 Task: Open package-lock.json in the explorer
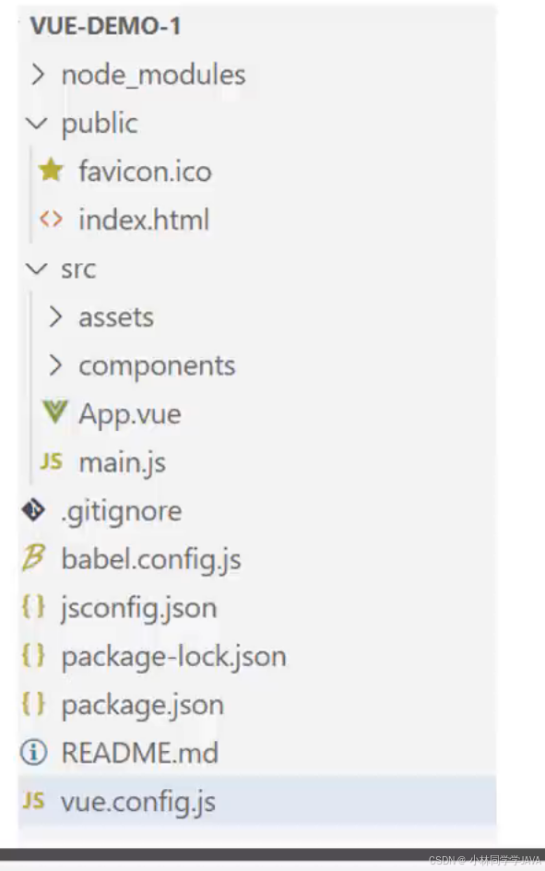[x=173, y=657]
